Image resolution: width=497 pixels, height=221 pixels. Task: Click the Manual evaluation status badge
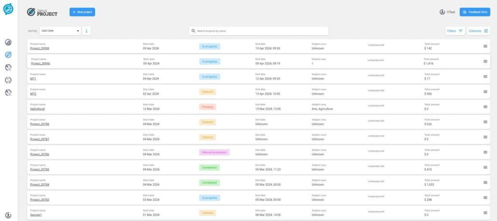[214, 152]
